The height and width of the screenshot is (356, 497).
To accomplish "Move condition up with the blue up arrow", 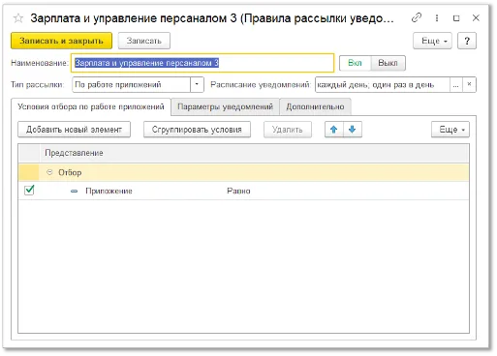I will tap(334, 130).
